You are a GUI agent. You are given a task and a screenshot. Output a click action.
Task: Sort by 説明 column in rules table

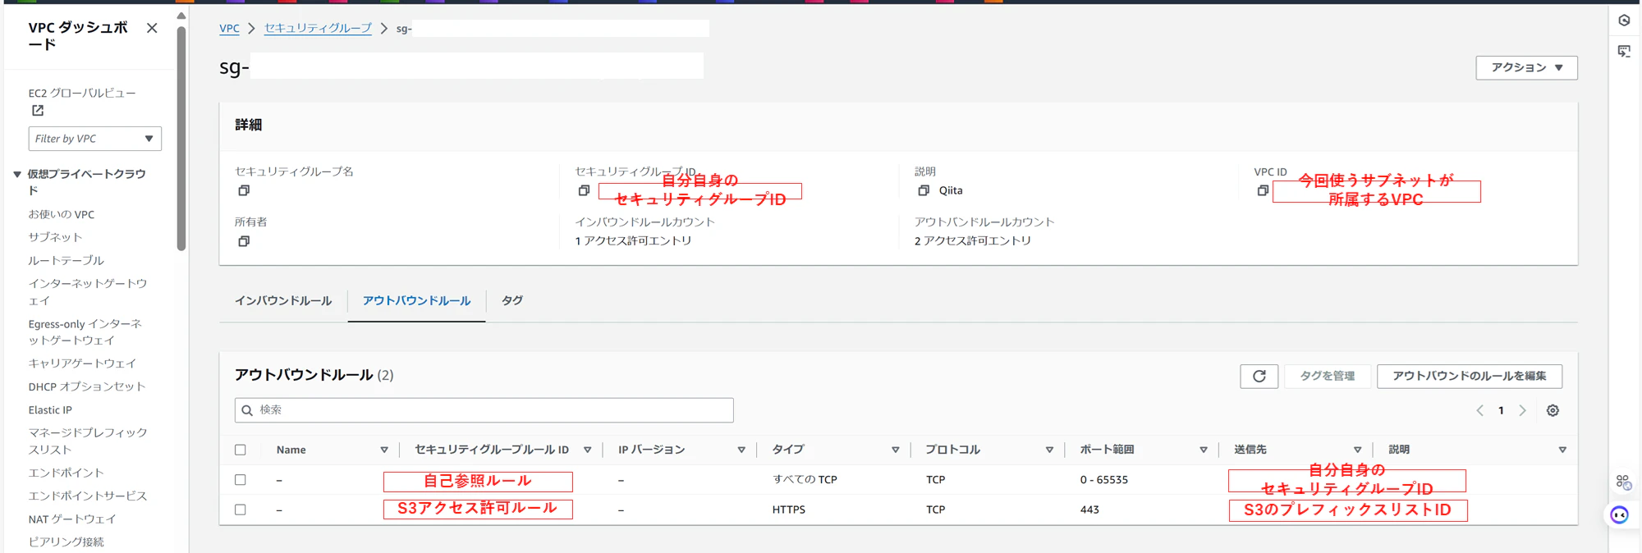1562,450
